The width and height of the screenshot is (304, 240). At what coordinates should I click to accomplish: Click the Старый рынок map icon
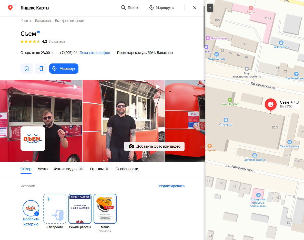(290, 142)
